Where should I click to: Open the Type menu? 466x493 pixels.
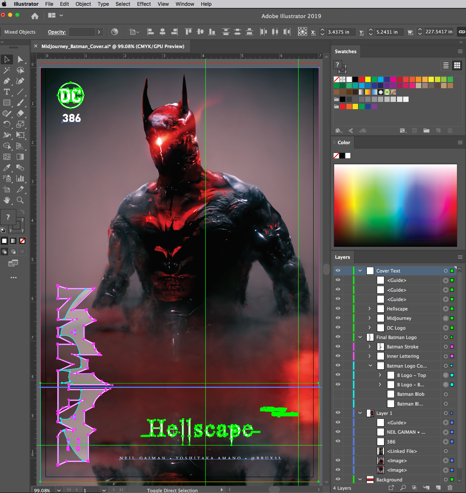pyautogui.click(x=103, y=4)
